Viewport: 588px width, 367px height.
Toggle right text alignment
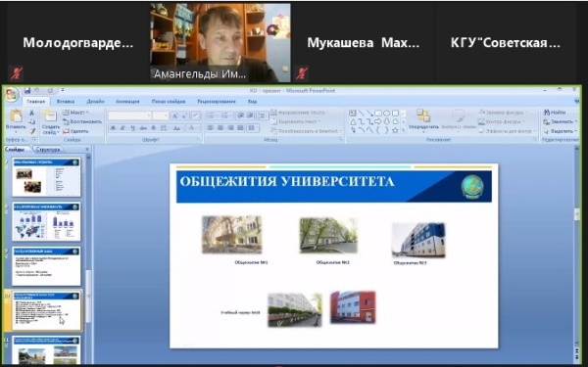pyautogui.click(x=230, y=128)
